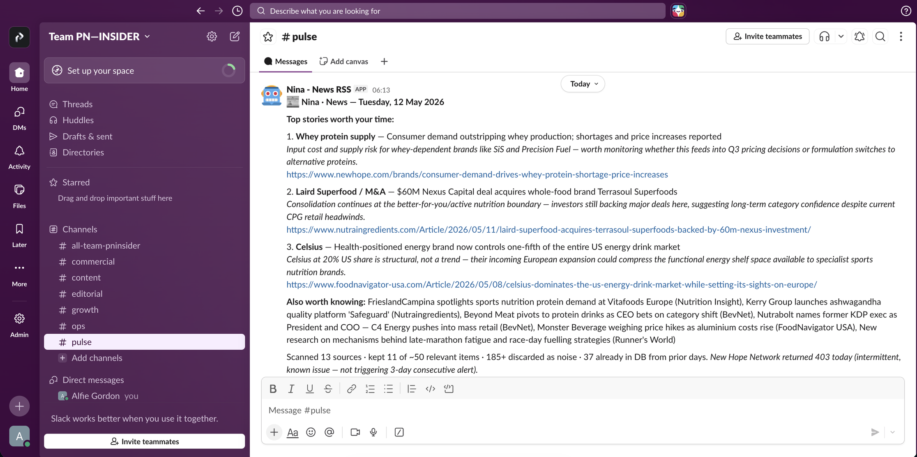Toggle italic formatting in composer
The image size is (917, 457).
(x=291, y=389)
